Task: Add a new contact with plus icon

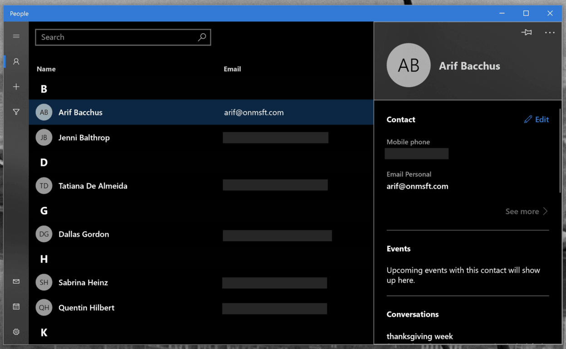Action: pos(16,87)
